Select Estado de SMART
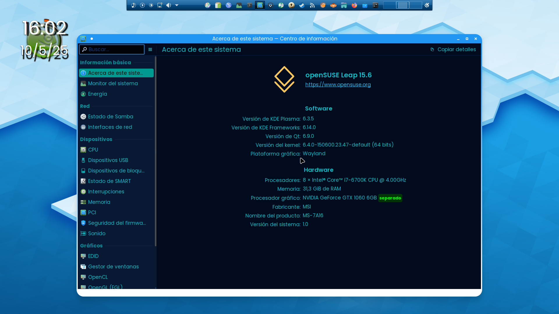This screenshot has height=314, width=559. (x=116, y=181)
